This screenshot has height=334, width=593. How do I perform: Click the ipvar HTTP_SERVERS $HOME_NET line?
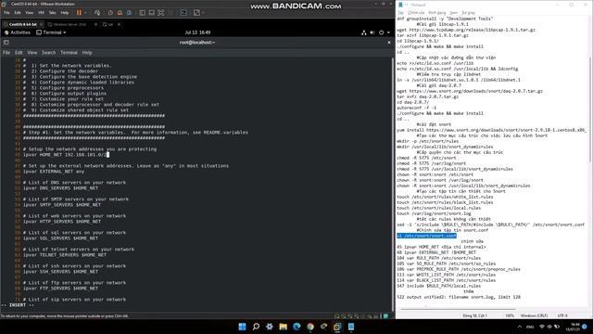pyautogui.click(x=62, y=221)
